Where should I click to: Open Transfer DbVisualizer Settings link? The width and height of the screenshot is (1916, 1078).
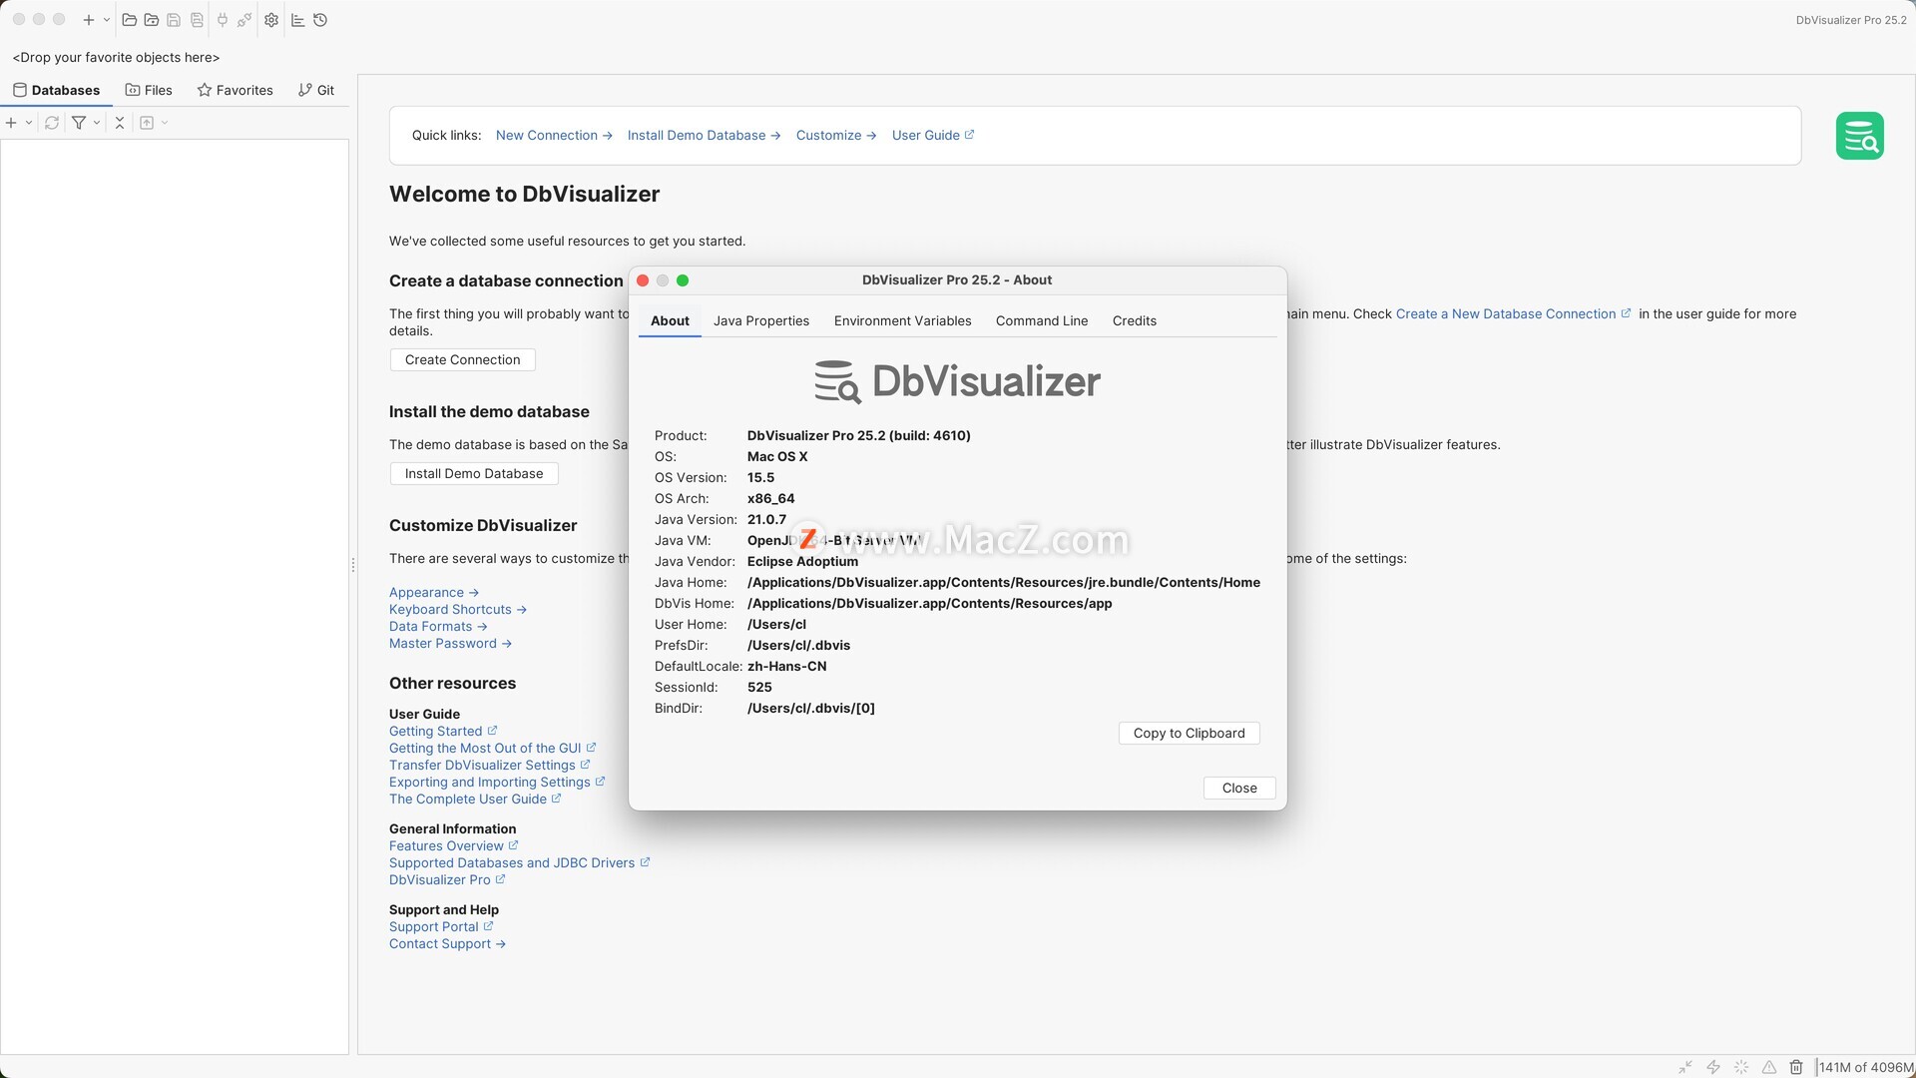[490, 766]
